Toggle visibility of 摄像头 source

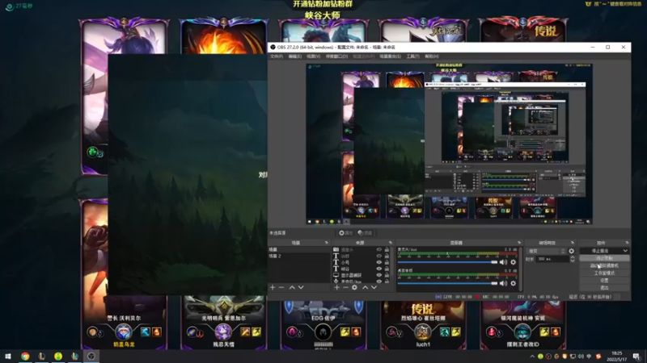pyautogui.click(x=378, y=249)
